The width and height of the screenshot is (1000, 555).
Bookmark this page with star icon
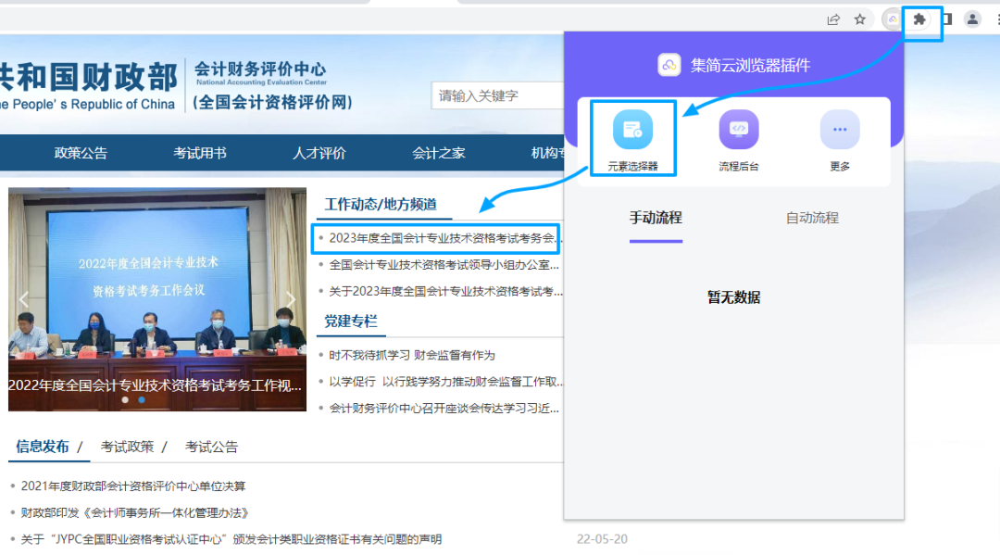(859, 19)
